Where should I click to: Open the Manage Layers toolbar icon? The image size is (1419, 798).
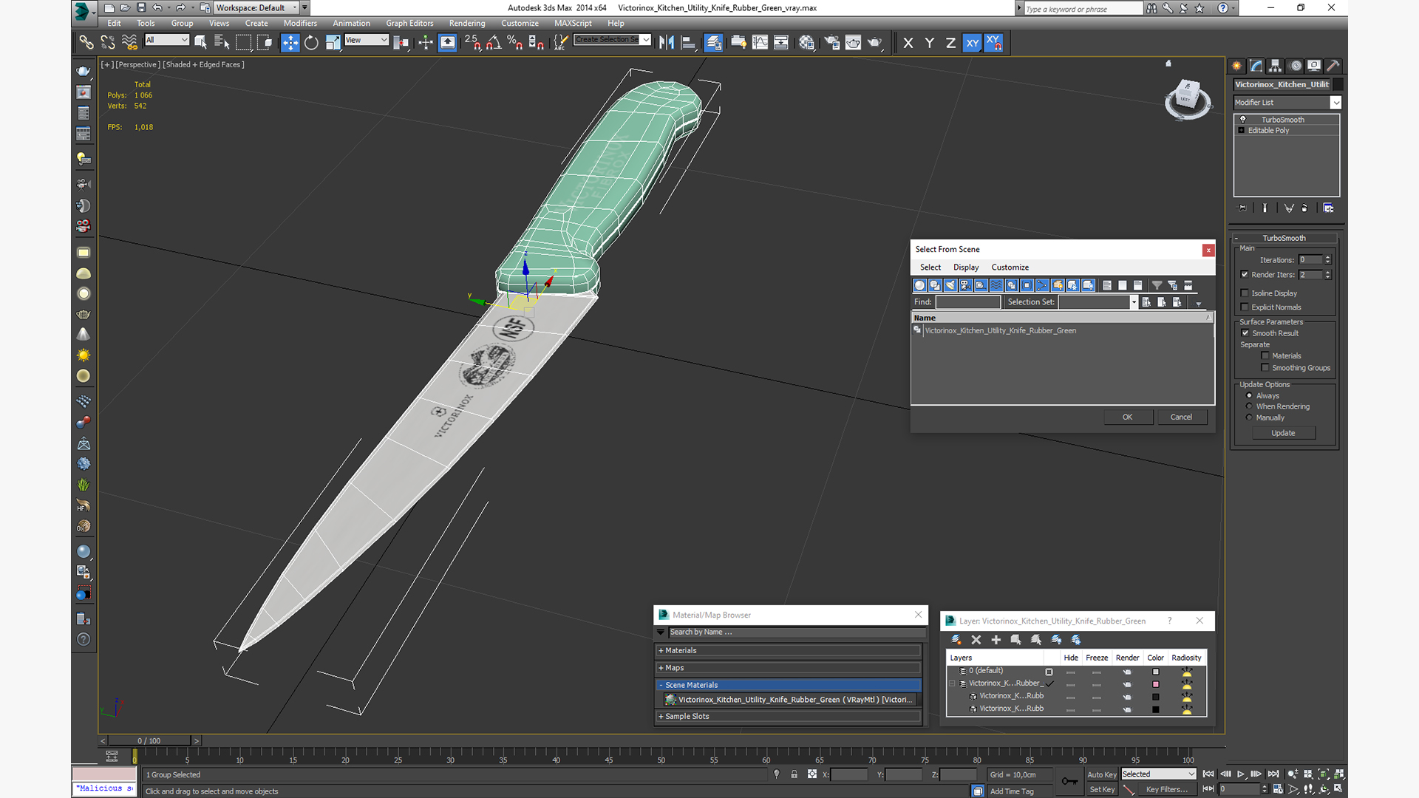tap(713, 43)
